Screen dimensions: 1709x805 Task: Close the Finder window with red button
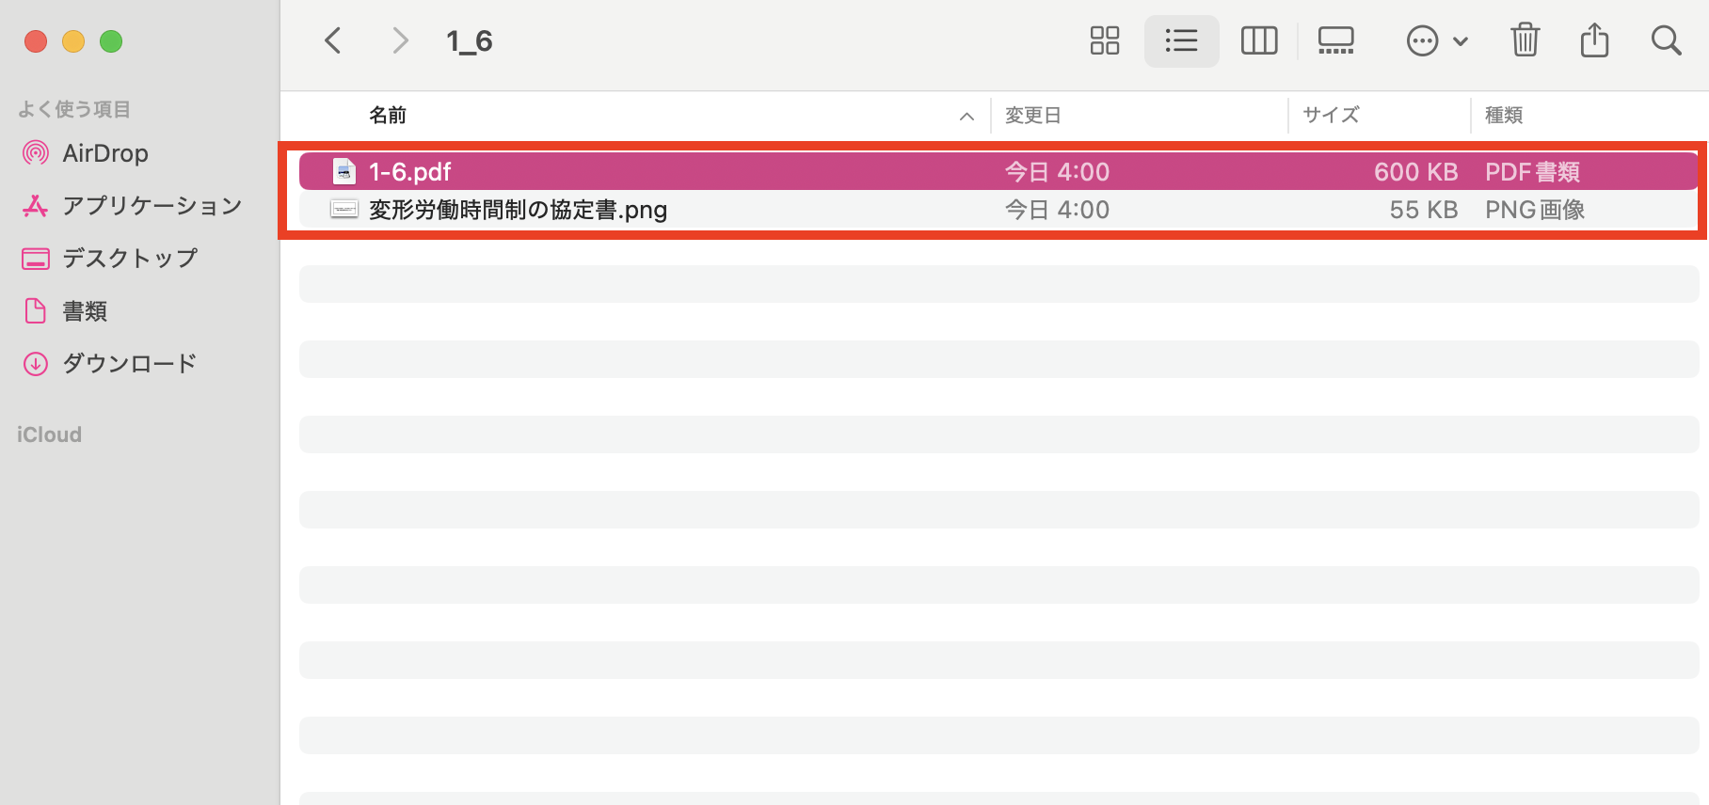click(36, 41)
